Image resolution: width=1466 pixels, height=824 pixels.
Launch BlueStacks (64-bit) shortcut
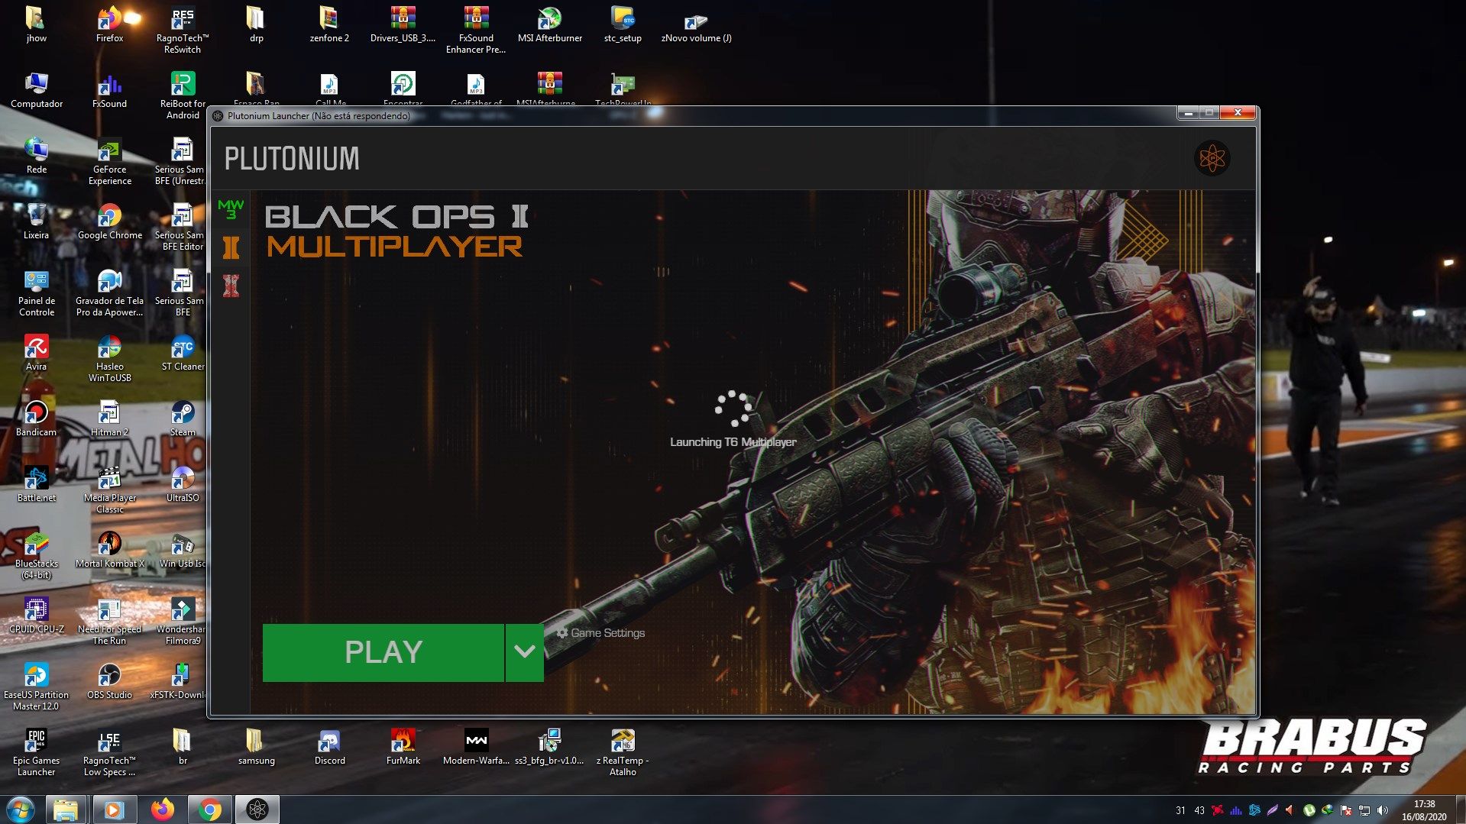click(36, 556)
